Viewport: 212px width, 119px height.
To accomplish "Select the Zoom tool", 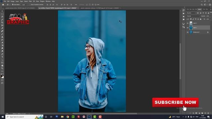I will [2, 68].
